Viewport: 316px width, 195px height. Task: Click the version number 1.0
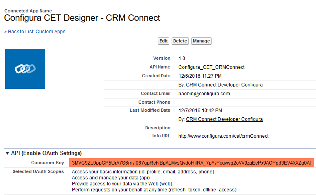182,58
